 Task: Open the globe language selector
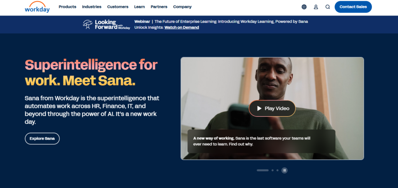pyautogui.click(x=304, y=7)
